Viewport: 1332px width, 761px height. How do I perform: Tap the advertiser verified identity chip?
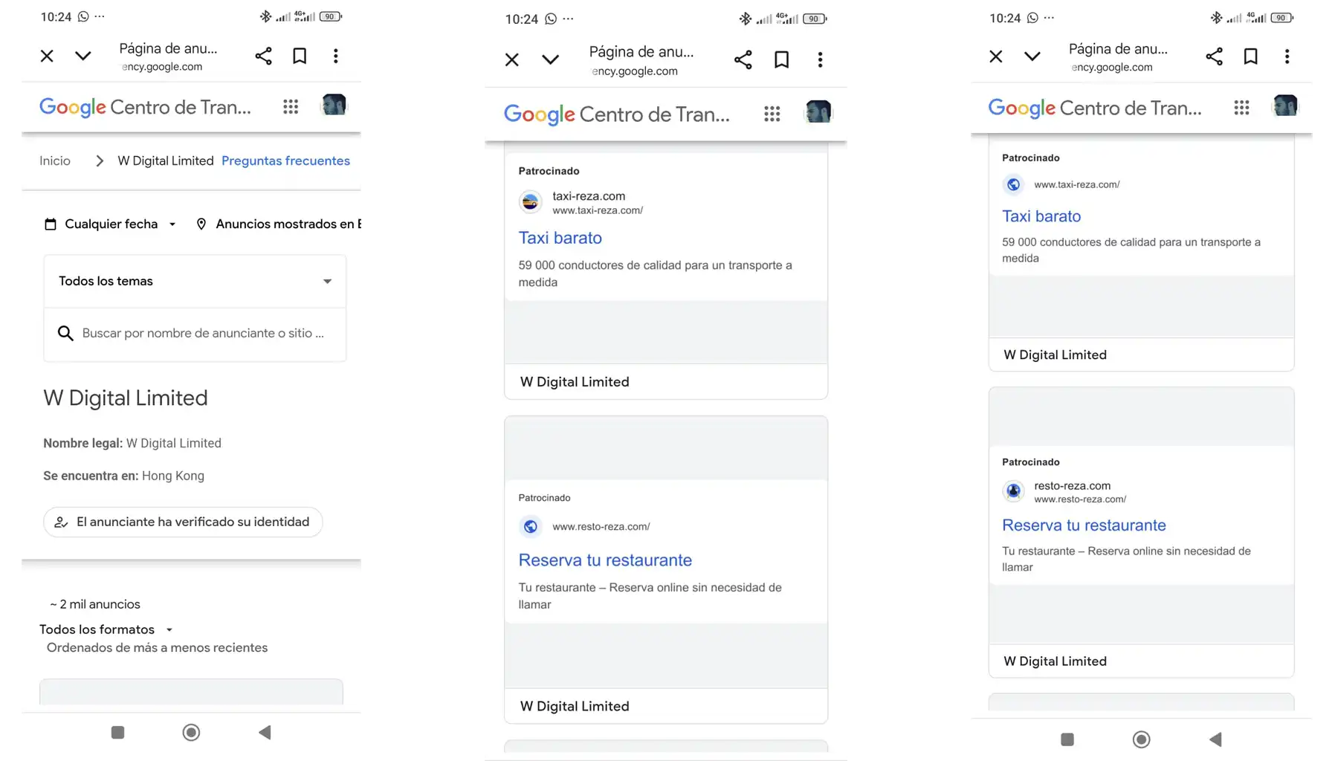point(183,522)
